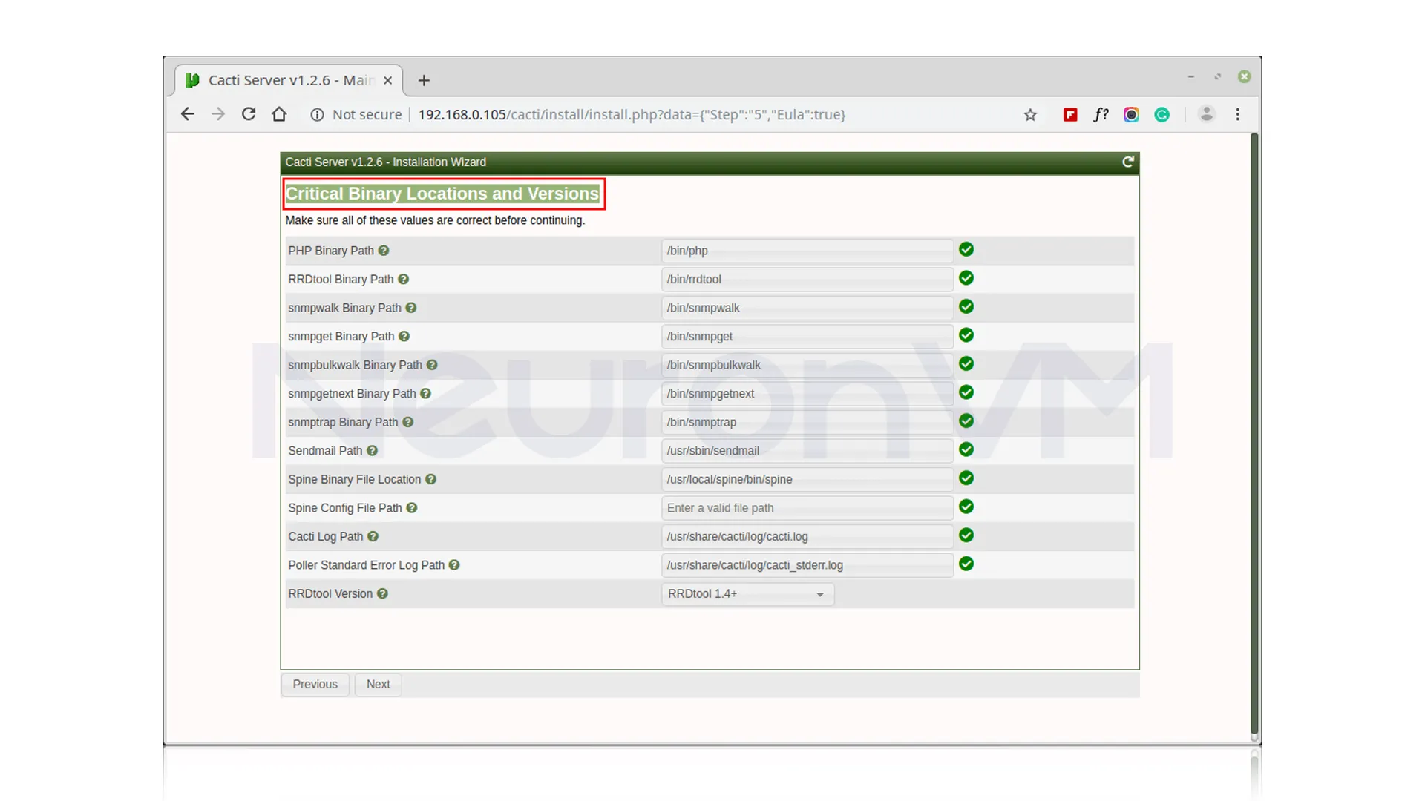Click the help icon beside snmptrap Binary Path
The height and width of the screenshot is (801, 1425).
pos(407,422)
